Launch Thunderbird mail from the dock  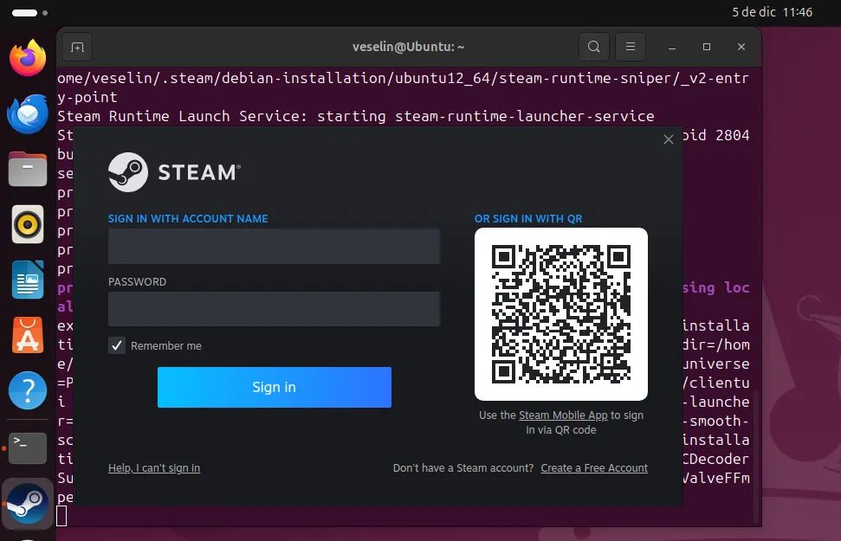coord(28,113)
